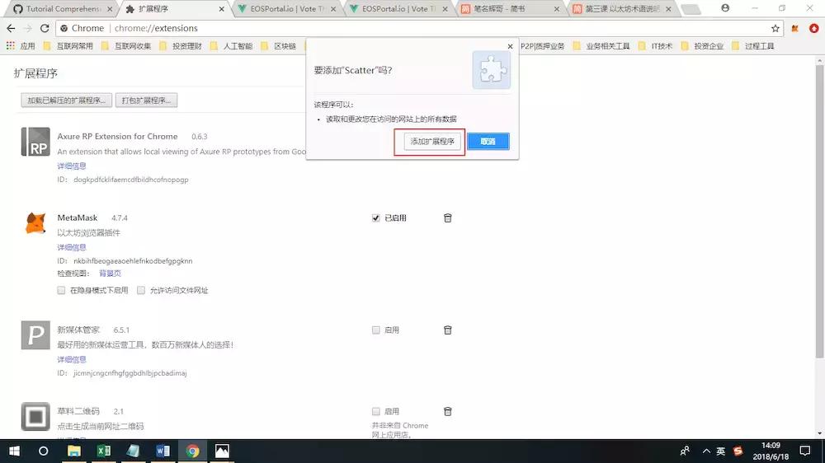Open the MetaMask fox toolbar extension icon

coord(795,28)
